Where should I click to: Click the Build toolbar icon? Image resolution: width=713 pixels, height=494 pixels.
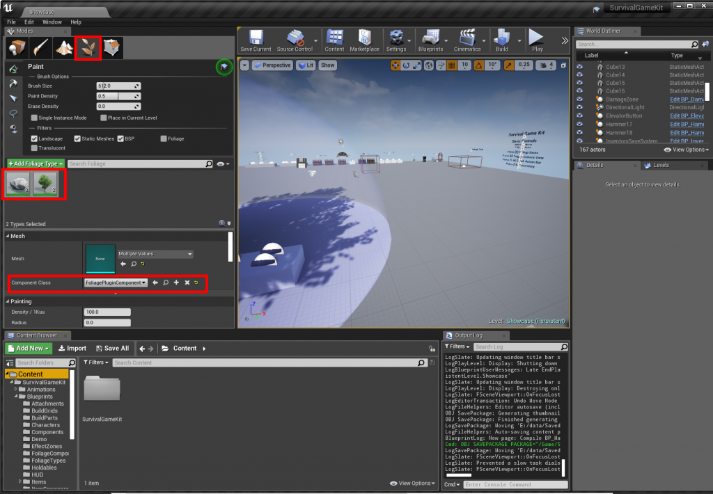[502, 41]
